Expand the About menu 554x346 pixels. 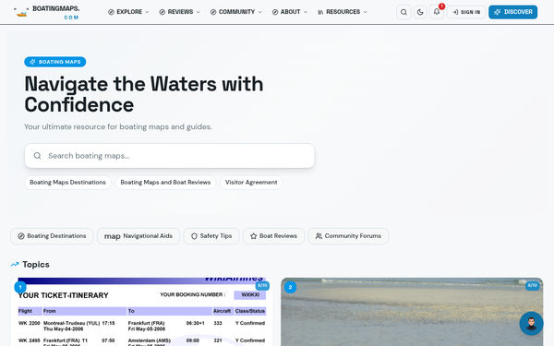coord(290,12)
